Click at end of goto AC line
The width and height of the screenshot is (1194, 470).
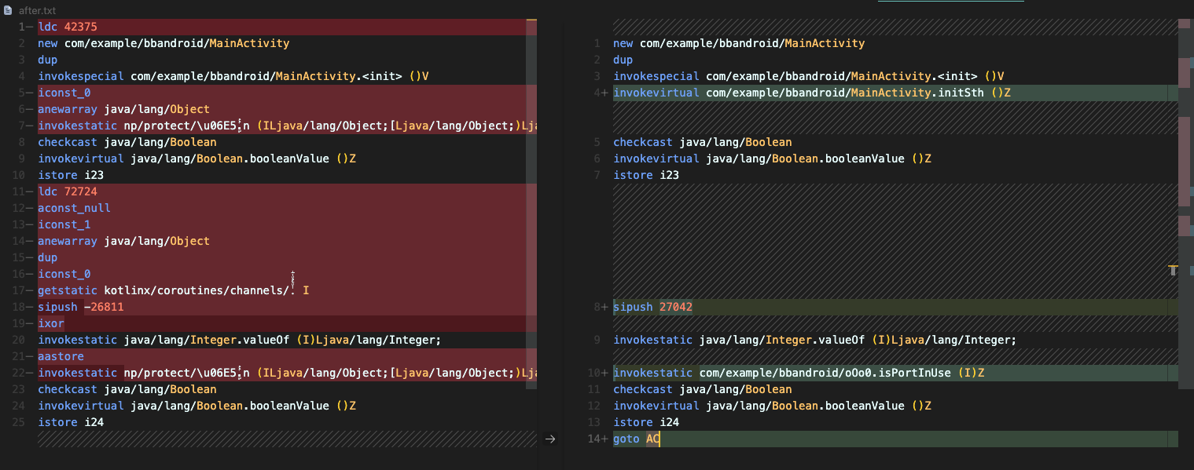point(661,439)
